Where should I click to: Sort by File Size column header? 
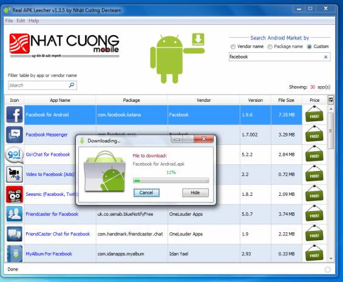[x=286, y=100]
